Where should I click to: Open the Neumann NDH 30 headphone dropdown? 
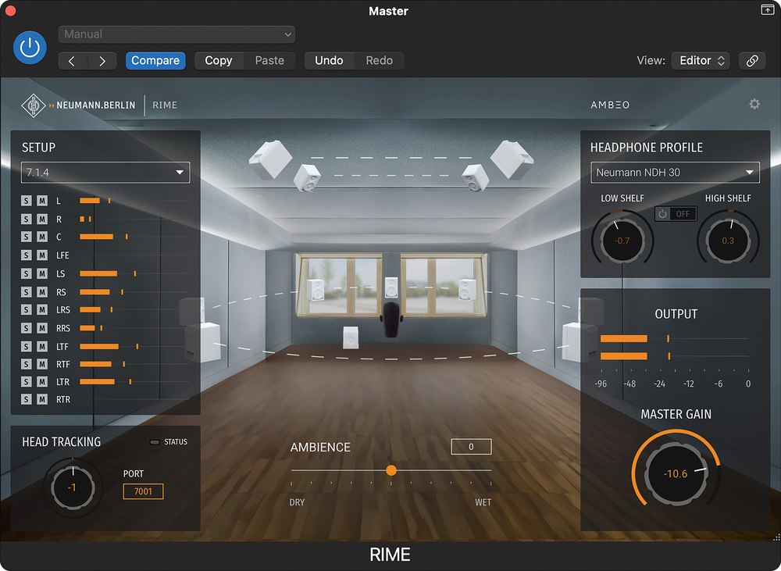[675, 173]
